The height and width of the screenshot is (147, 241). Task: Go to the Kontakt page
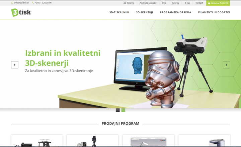[x=199, y=3]
